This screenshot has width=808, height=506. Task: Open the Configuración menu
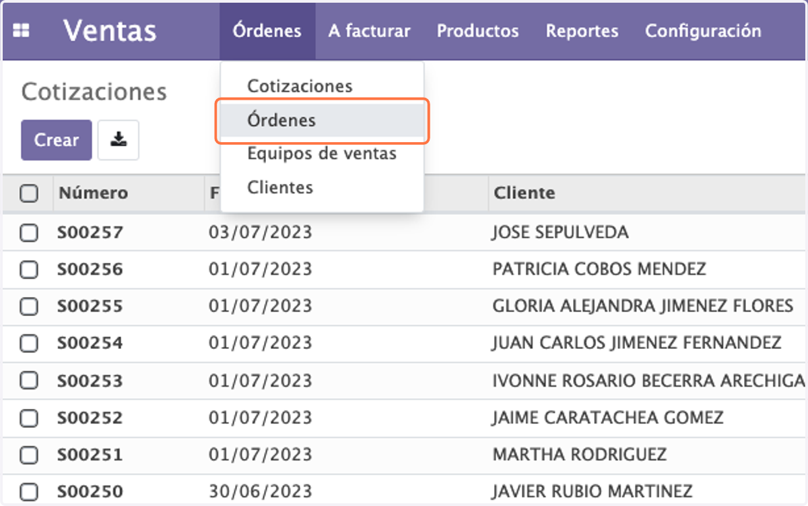703,31
